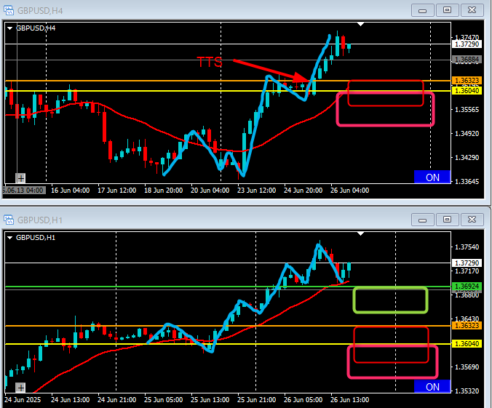Click the 24 Jun 21:00 time label

pyautogui.click(x=116, y=400)
